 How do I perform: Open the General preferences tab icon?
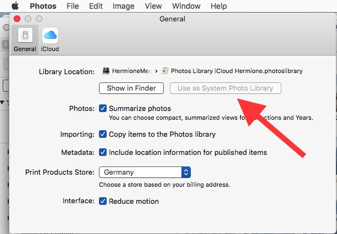click(25, 36)
